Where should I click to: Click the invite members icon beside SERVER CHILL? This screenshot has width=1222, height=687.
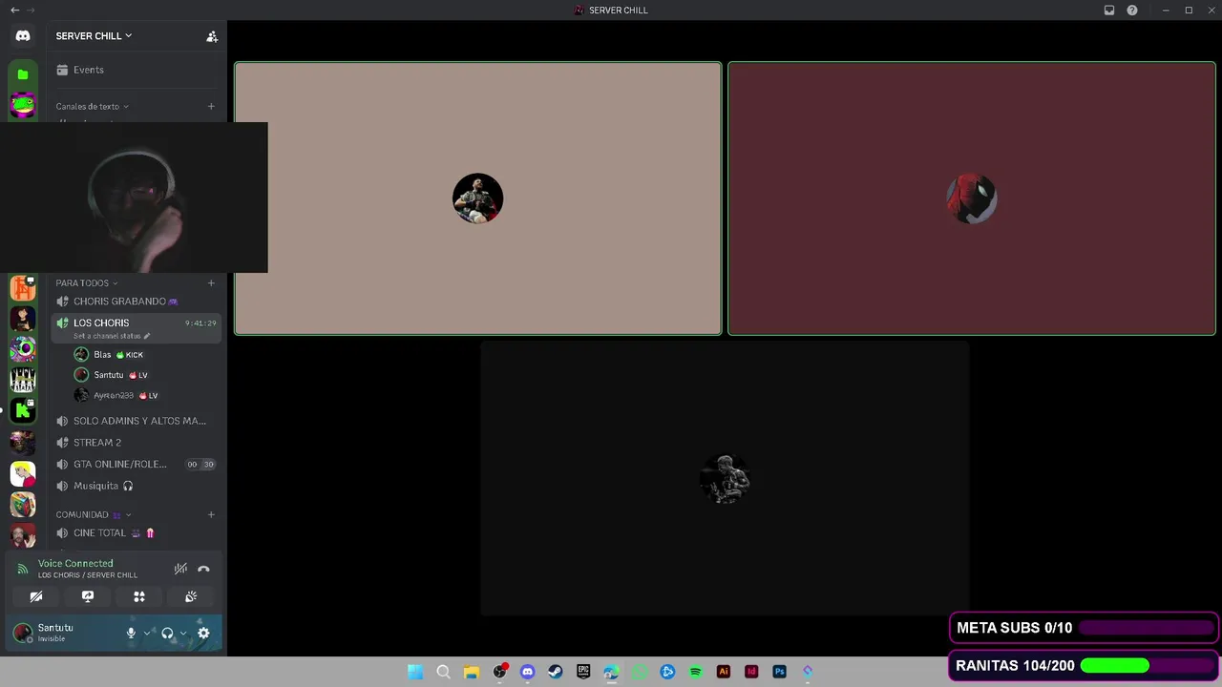(212, 36)
